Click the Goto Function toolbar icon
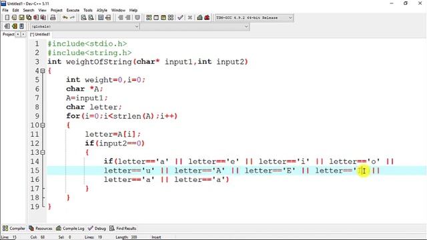 pyautogui.click(x=101, y=18)
